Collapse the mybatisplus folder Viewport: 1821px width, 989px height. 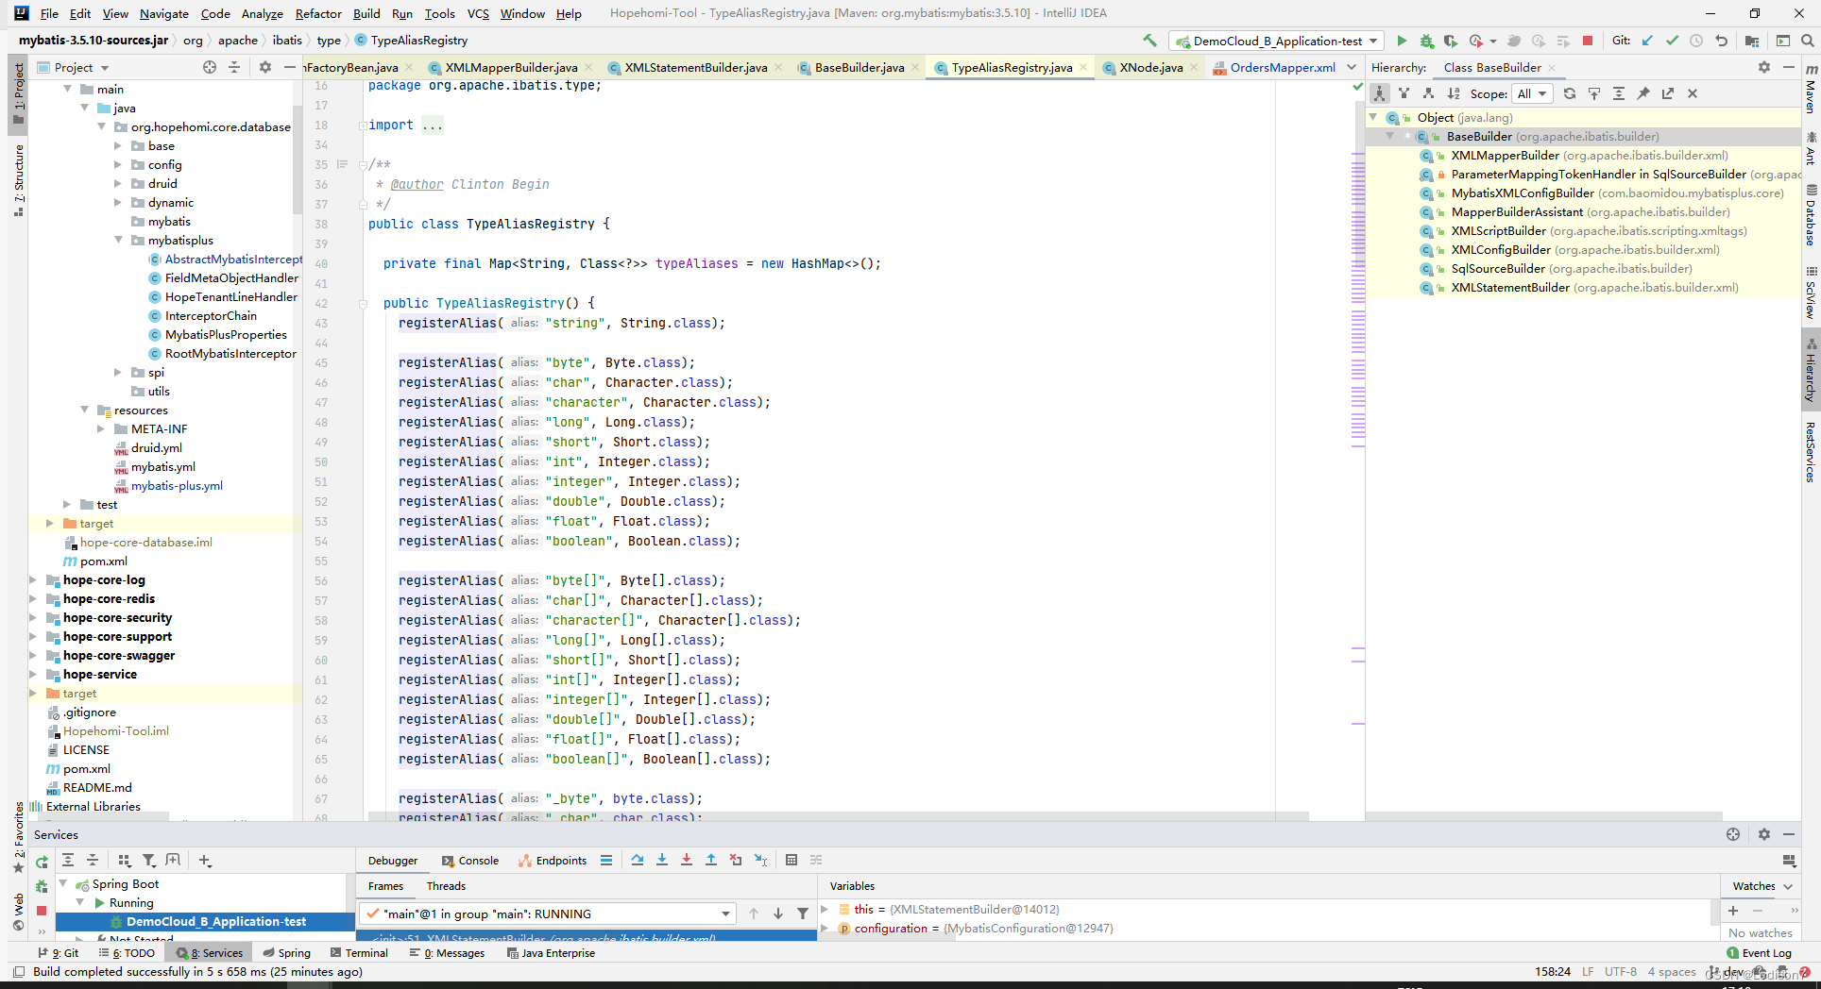point(119,240)
